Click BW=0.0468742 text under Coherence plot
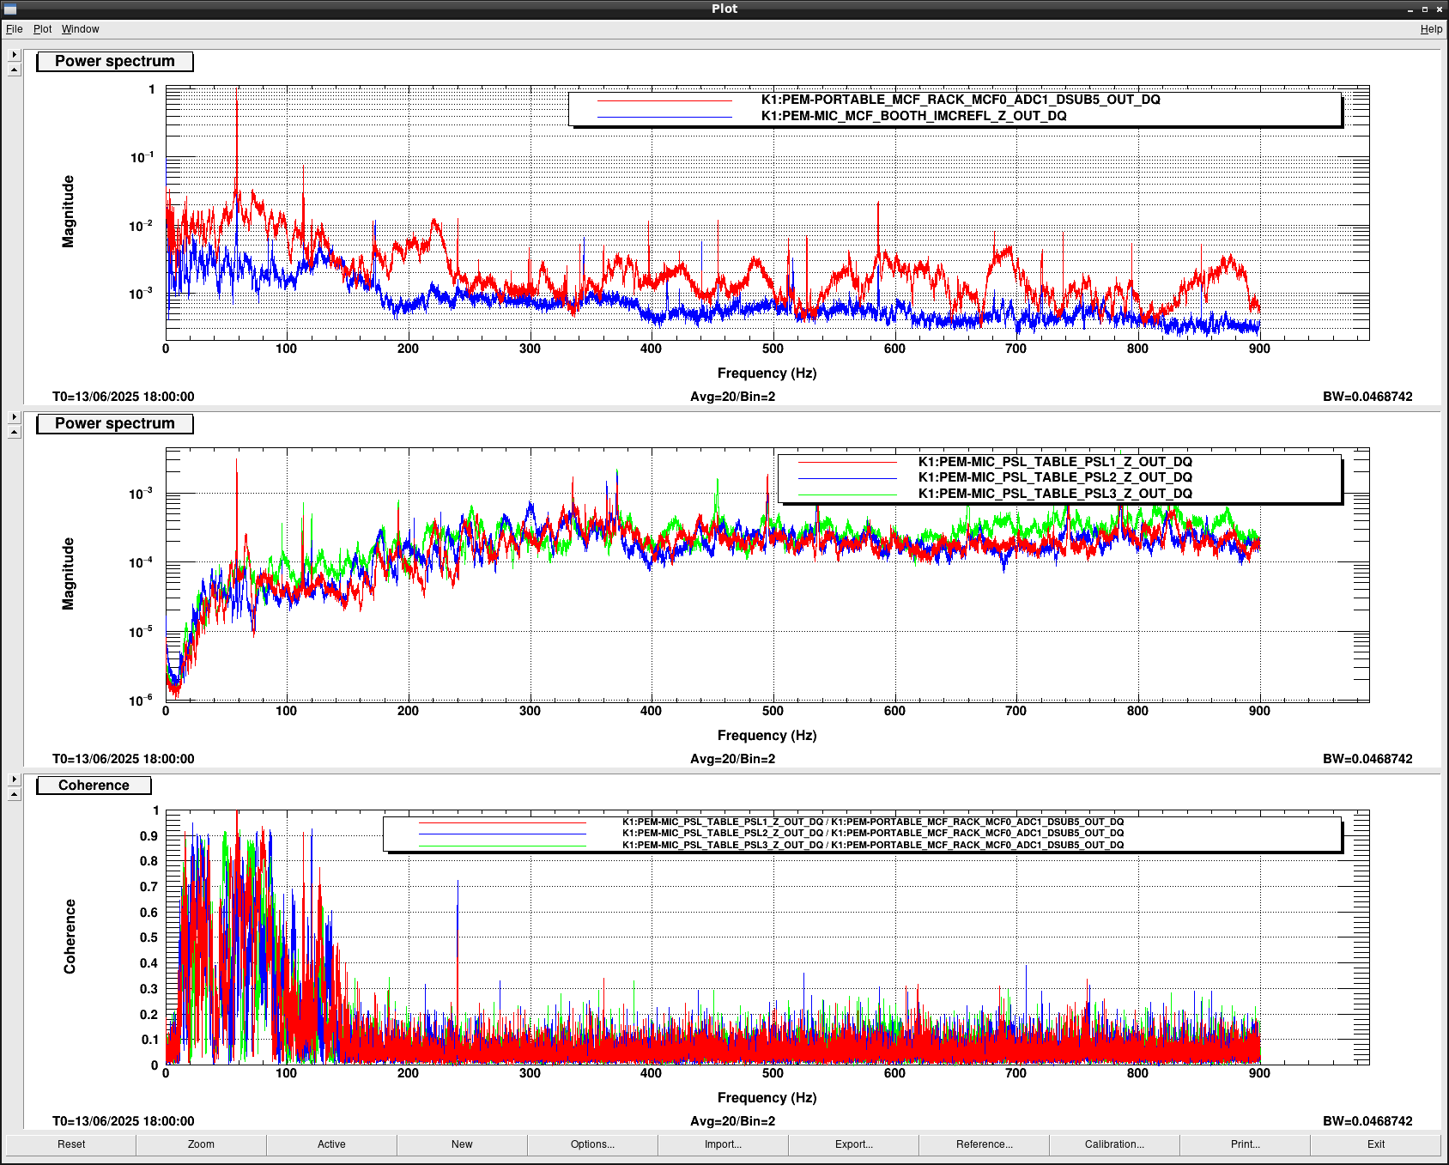Screen dimensions: 1449x1165 pyautogui.click(x=1367, y=1121)
